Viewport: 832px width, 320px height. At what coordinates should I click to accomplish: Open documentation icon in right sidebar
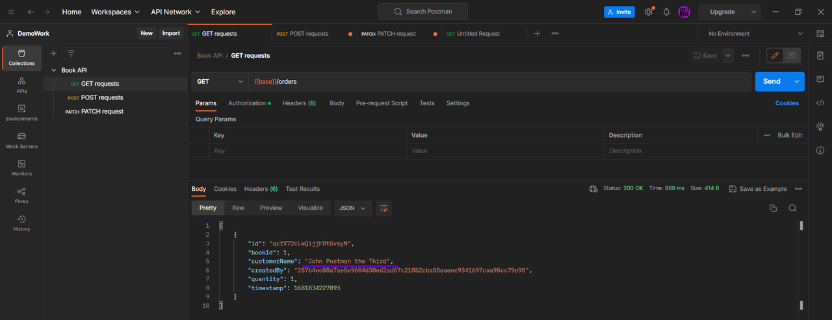[820, 56]
